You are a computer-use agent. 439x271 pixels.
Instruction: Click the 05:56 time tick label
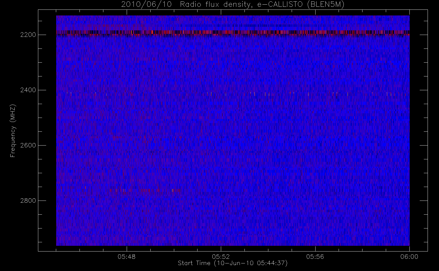(315, 257)
